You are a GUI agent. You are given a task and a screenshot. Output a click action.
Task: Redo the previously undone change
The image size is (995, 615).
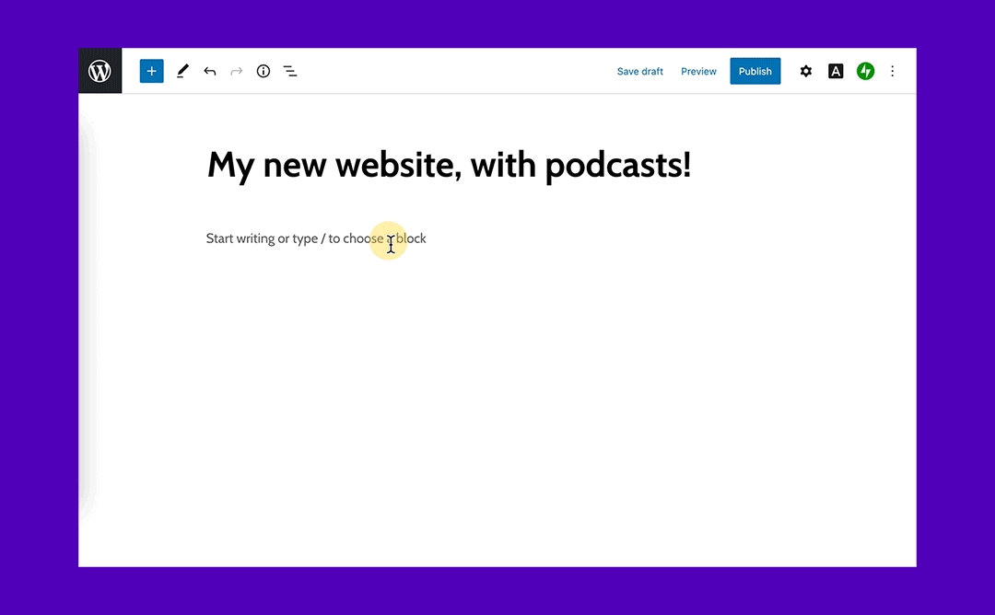[237, 71]
